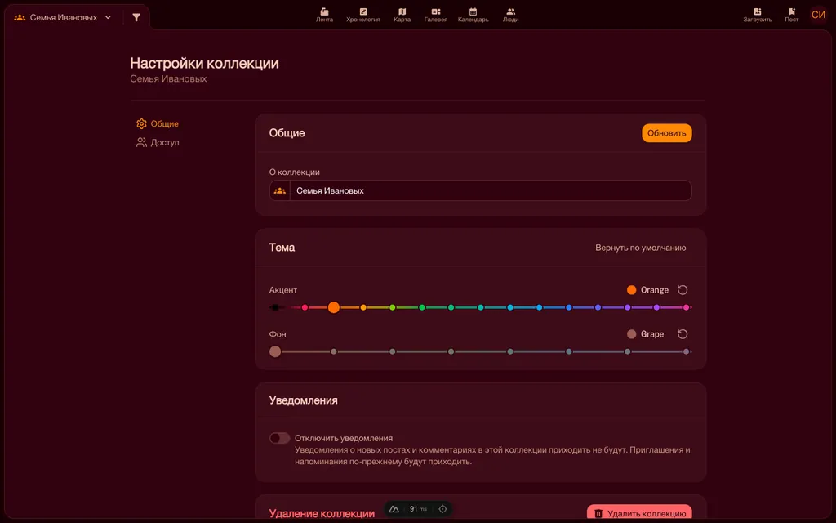The image size is (836, 523).
Task: Open the Люди people view
Action: pyautogui.click(x=511, y=15)
